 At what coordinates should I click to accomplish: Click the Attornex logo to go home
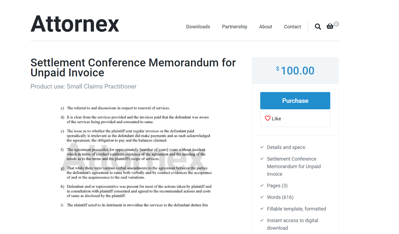pos(75,24)
